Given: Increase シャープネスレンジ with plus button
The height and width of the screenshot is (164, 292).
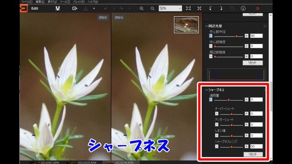Looking at the screenshot, I should (x=246, y=146).
